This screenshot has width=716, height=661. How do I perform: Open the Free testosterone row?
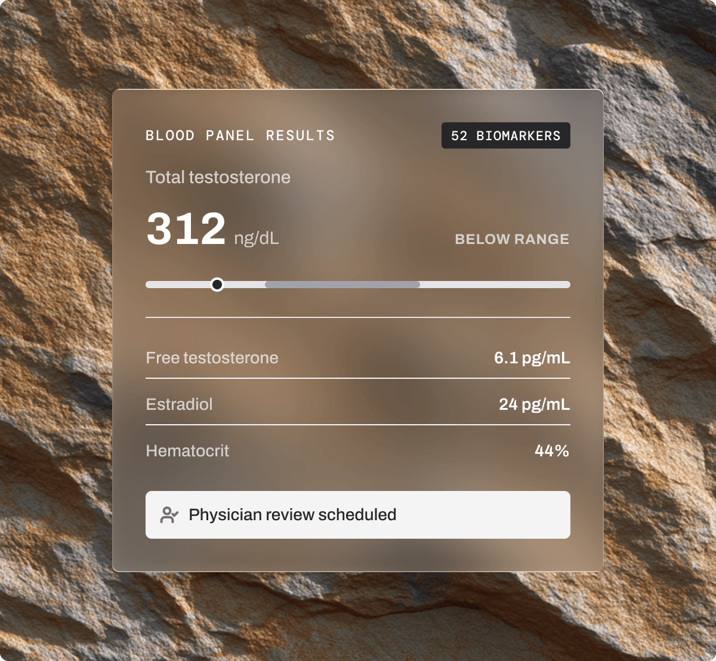[x=358, y=358]
